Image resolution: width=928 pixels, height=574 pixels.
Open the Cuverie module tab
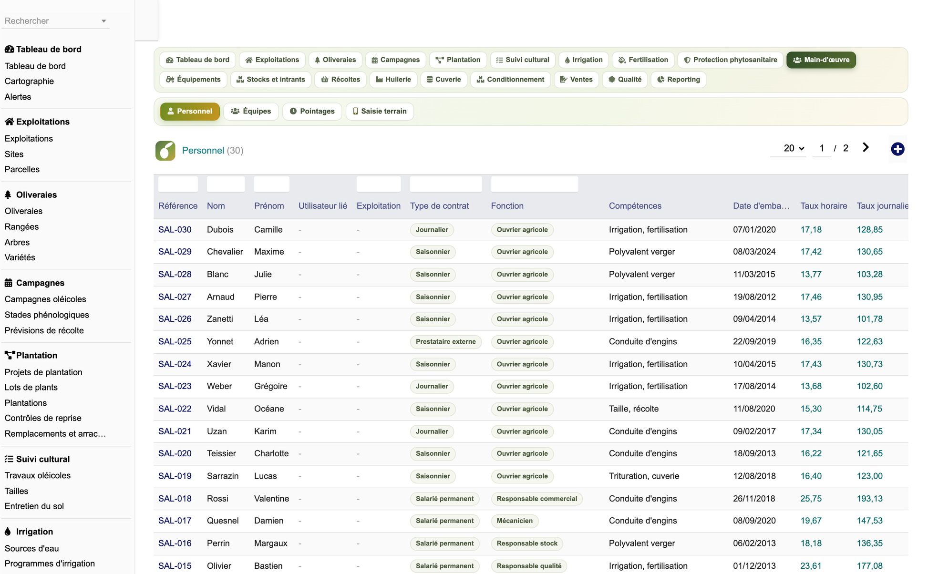click(444, 80)
